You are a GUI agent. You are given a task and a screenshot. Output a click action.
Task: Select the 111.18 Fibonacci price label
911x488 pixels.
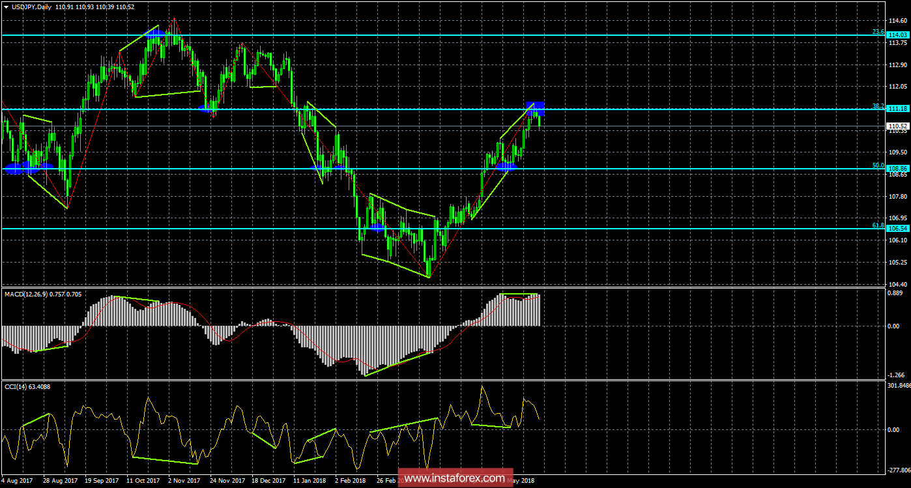point(898,109)
